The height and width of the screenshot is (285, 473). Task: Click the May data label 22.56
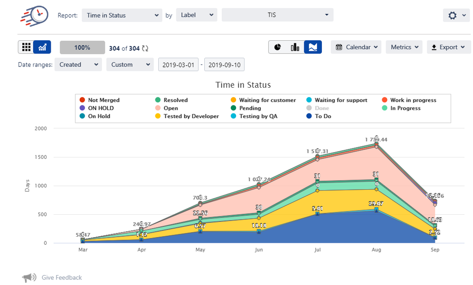point(200,213)
